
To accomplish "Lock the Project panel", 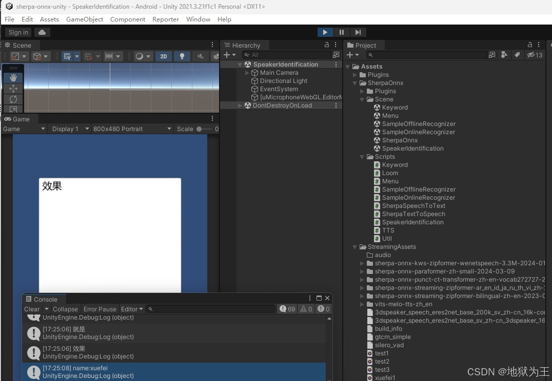I will 529,45.
